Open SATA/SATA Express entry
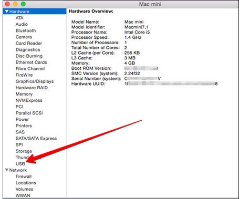This screenshot has height=199, width=240. click(x=36, y=138)
